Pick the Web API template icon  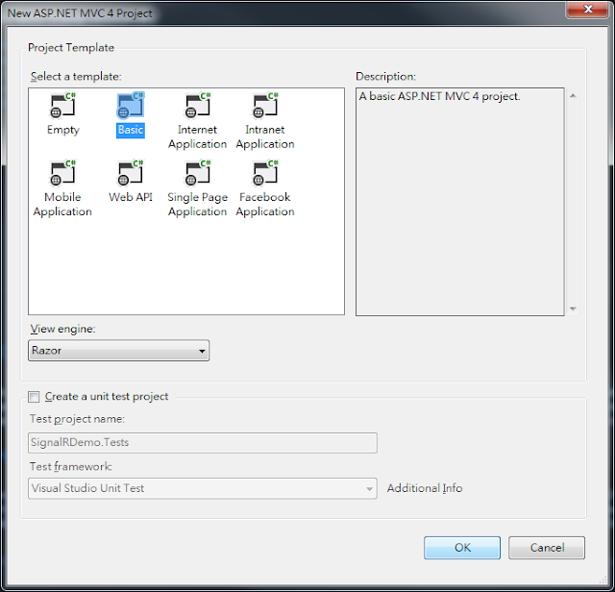pos(131,173)
